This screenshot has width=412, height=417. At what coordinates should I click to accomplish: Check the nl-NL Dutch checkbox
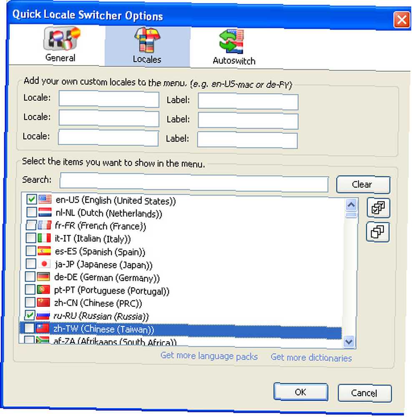tap(32, 212)
